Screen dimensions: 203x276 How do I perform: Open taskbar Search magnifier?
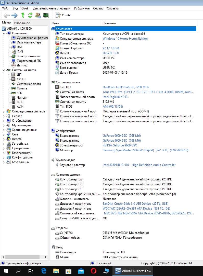(x=18, y=271)
